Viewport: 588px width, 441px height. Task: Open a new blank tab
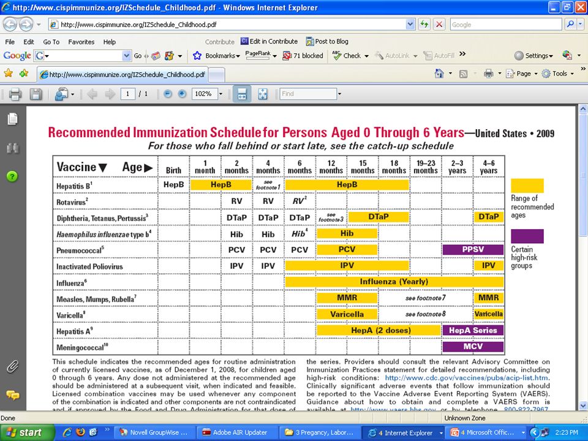click(x=216, y=75)
